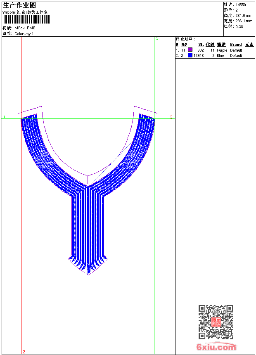Click the '停止顺序' stop sequence heading
This screenshot has height=355, width=256.
(185, 39)
